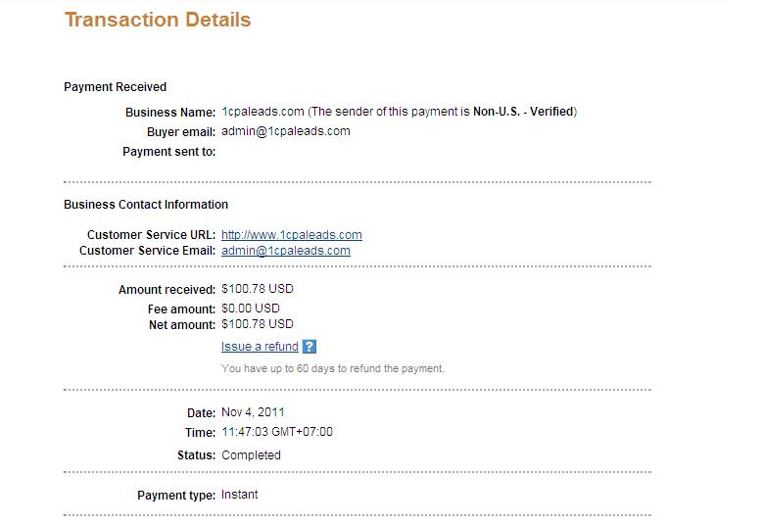Viewport: 764px width, 524px height.
Task: Click the Payment Received section heading
Action: tap(116, 87)
